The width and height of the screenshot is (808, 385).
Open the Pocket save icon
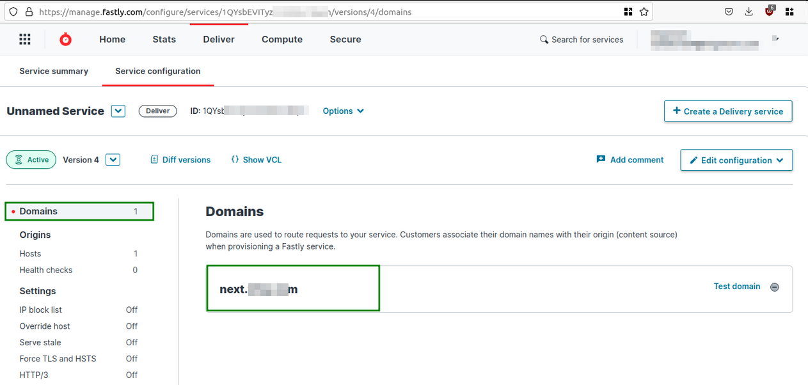tap(729, 12)
